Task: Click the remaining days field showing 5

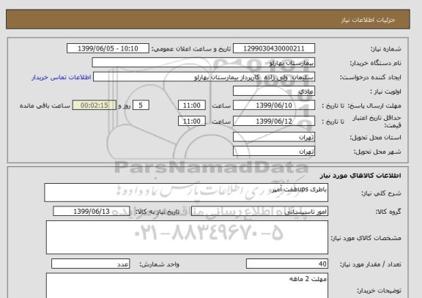Action: tap(141, 105)
